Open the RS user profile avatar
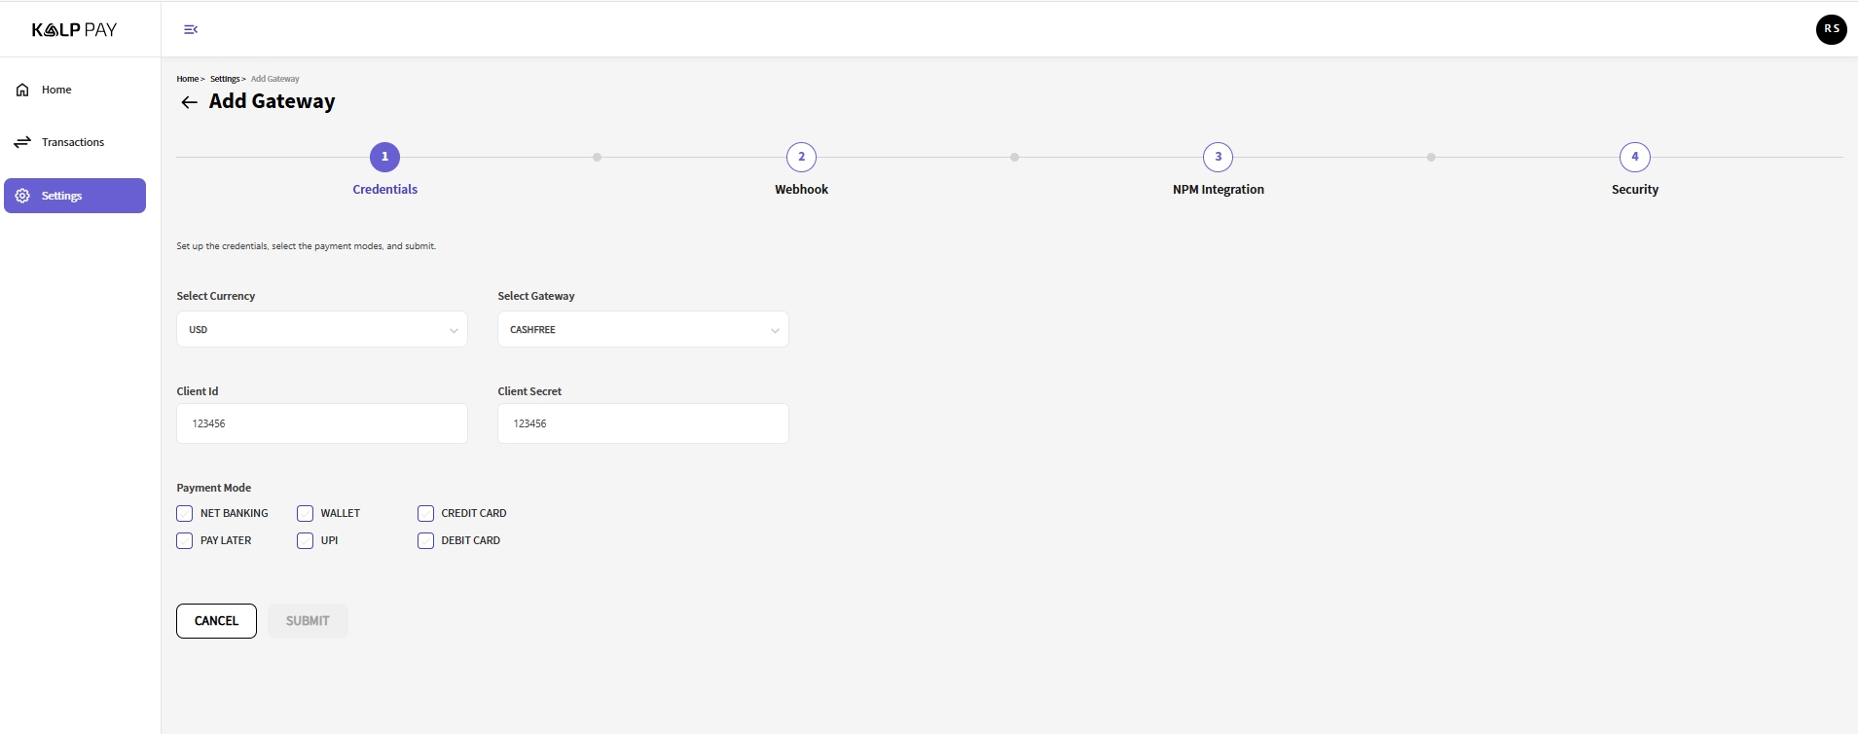This screenshot has width=1858, height=734. (x=1831, y=29)
